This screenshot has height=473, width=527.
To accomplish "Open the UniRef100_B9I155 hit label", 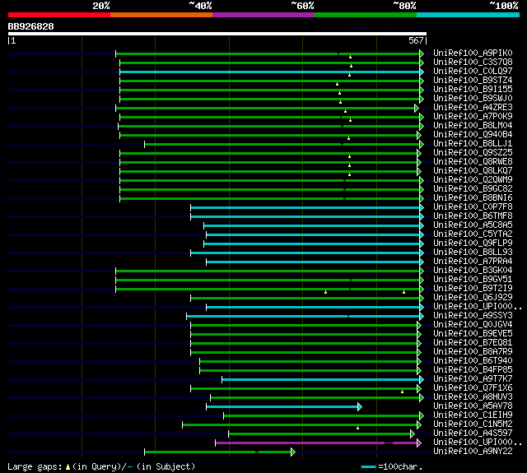I will [x=473, y=90].
